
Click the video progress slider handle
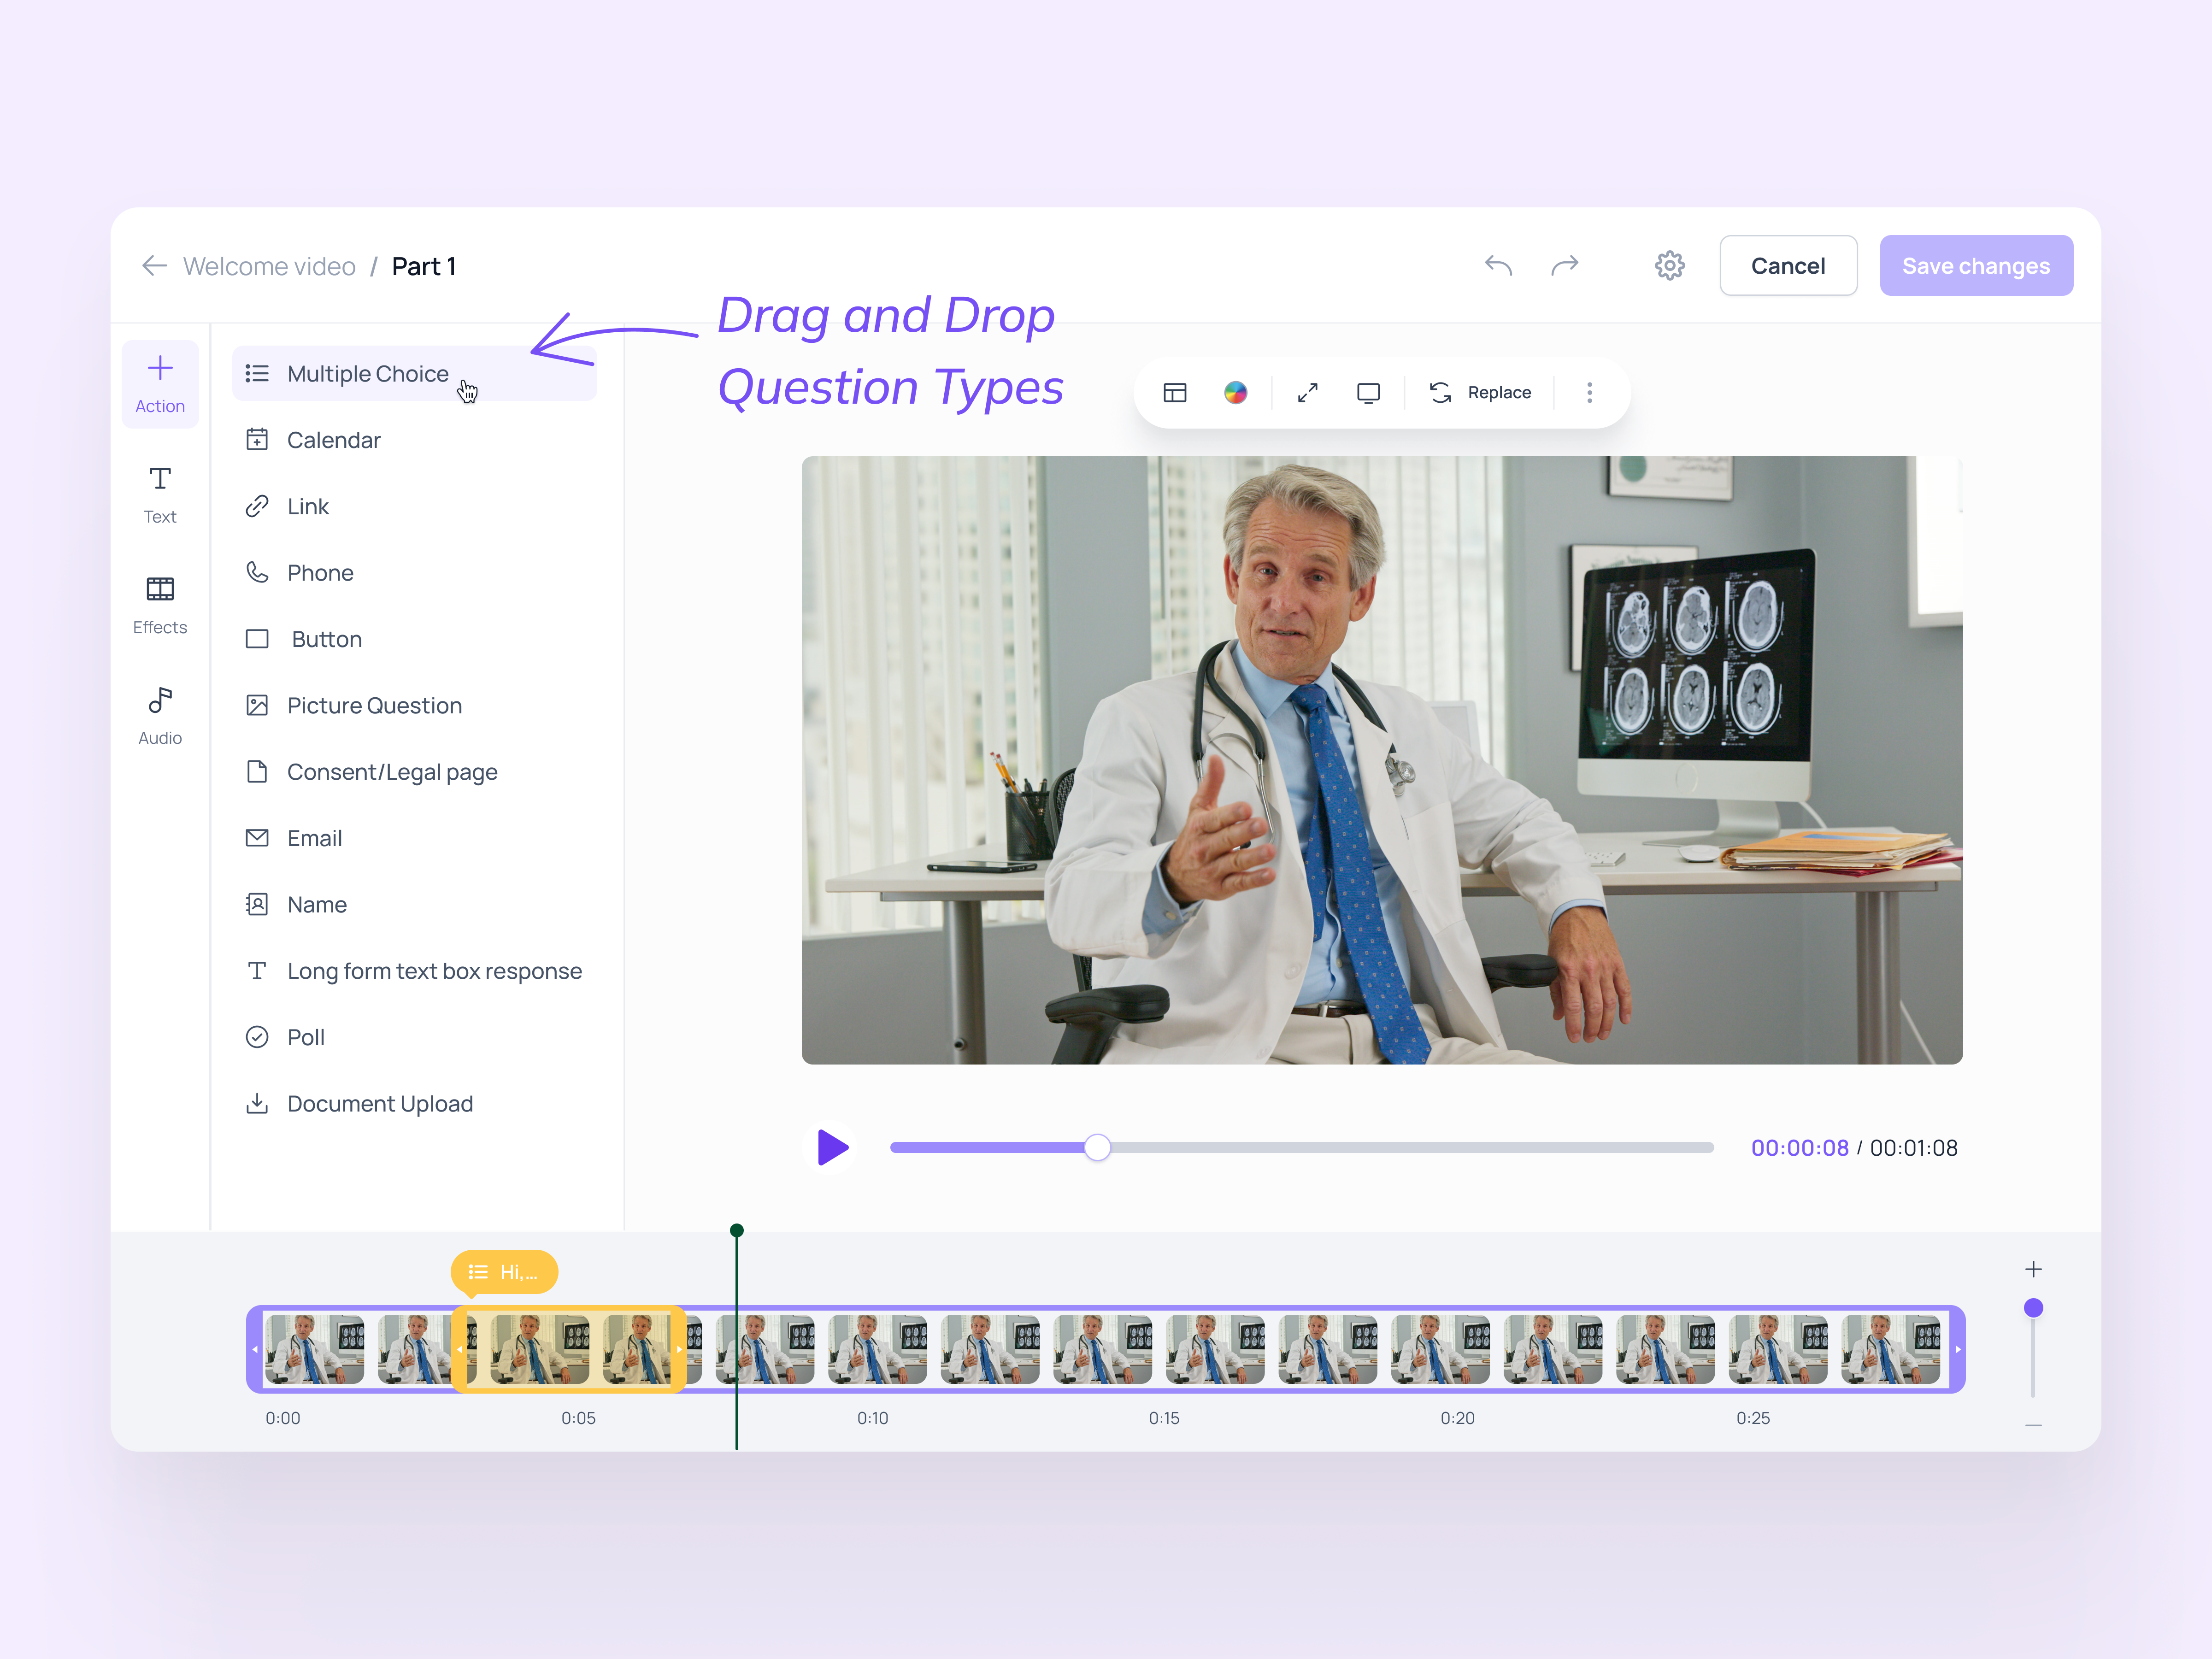[1097, 1148]
